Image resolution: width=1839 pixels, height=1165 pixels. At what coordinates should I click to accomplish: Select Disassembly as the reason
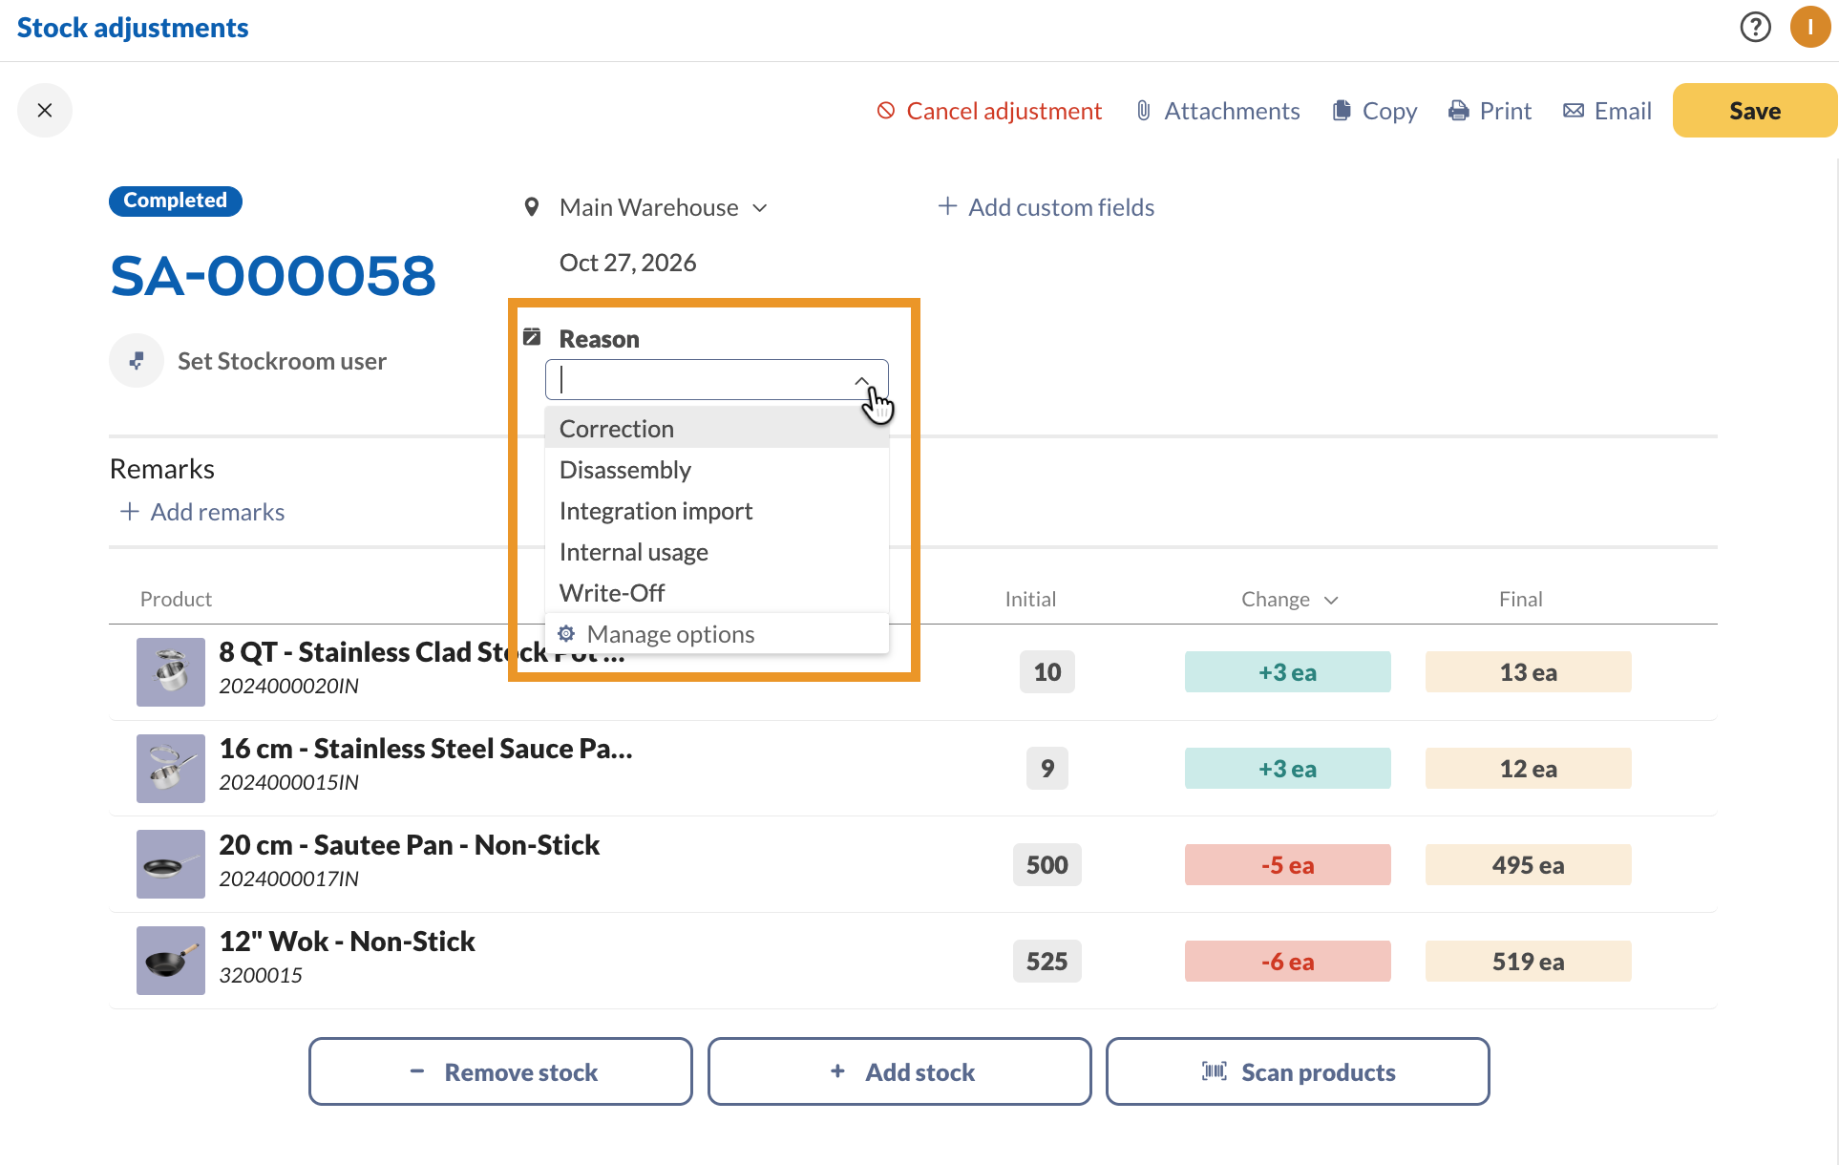coord(717,470)
